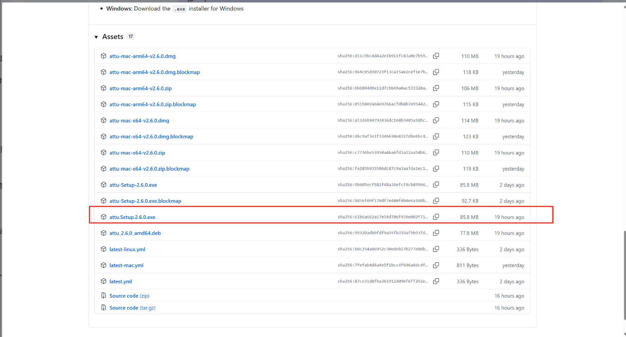
Task: Click the 811 Bytes size value
Action: tap(467, 265)
